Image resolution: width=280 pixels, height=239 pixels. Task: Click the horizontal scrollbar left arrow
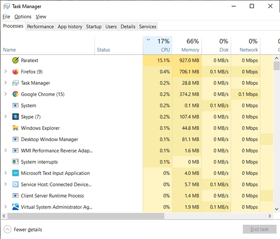(x=4, y=216)
